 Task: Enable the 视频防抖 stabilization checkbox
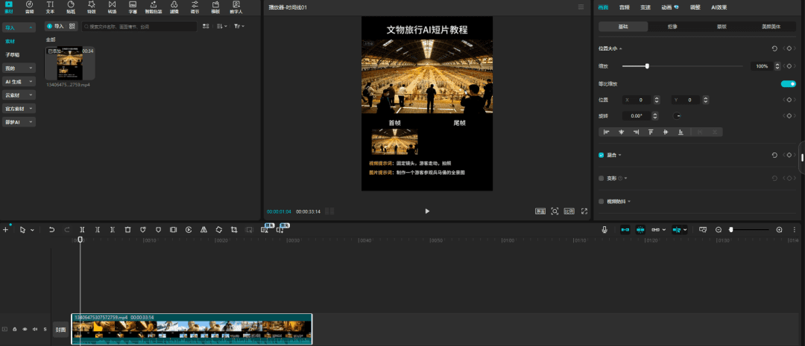click(x=602, y=201)
